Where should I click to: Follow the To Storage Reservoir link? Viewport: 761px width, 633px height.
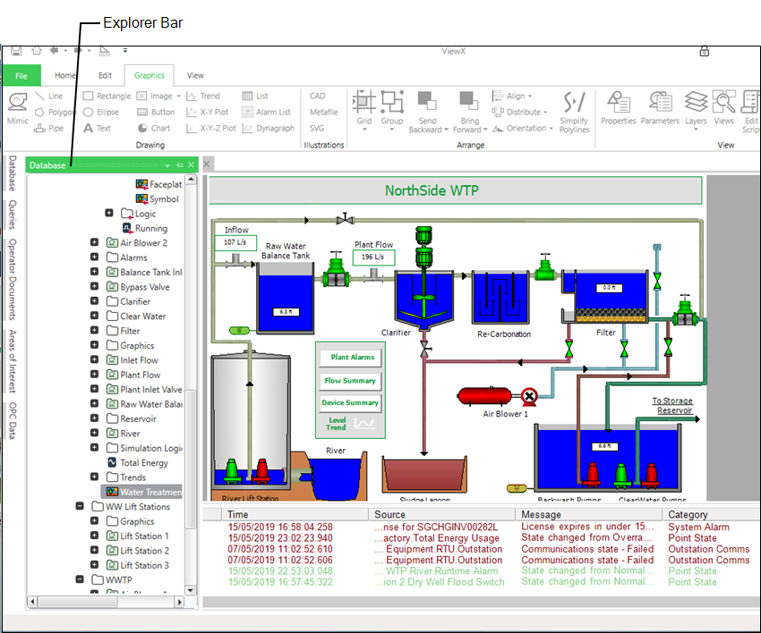[673, 403]
